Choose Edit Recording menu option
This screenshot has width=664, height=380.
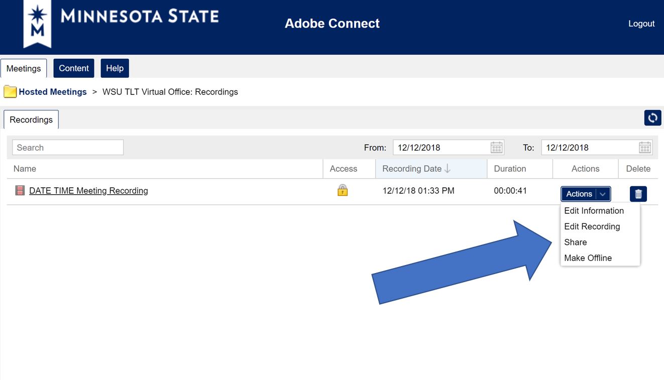(592, 226)
